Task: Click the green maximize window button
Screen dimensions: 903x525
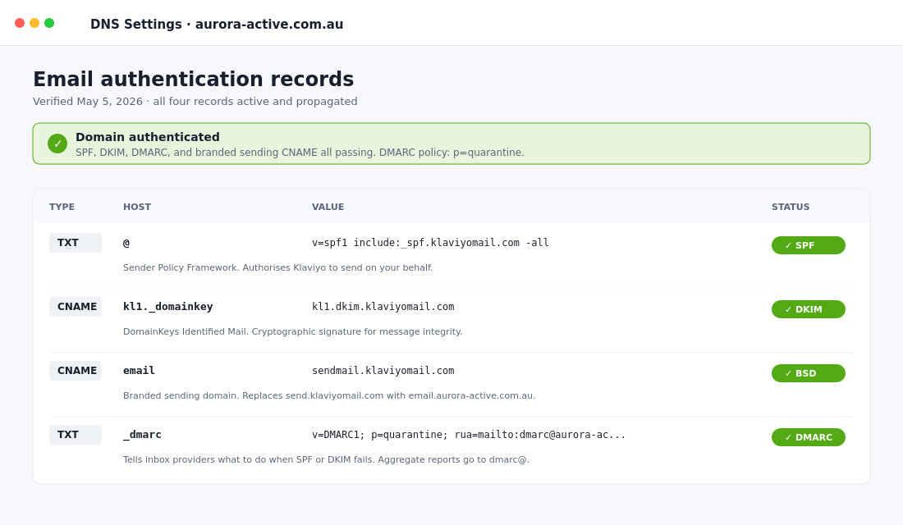Action: 49,23
